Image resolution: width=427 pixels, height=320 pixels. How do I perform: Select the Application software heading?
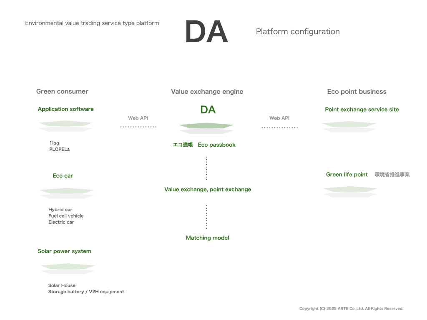[x=65, y=109]
